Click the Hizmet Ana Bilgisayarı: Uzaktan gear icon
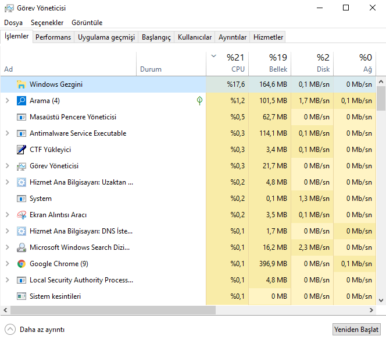Image resolution: width=386 pixels, height=343 pixels. (22, 182)
